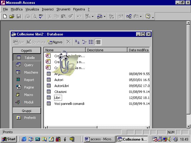Open the Visualizza menu
191x143 pixels.
(32, 9)
